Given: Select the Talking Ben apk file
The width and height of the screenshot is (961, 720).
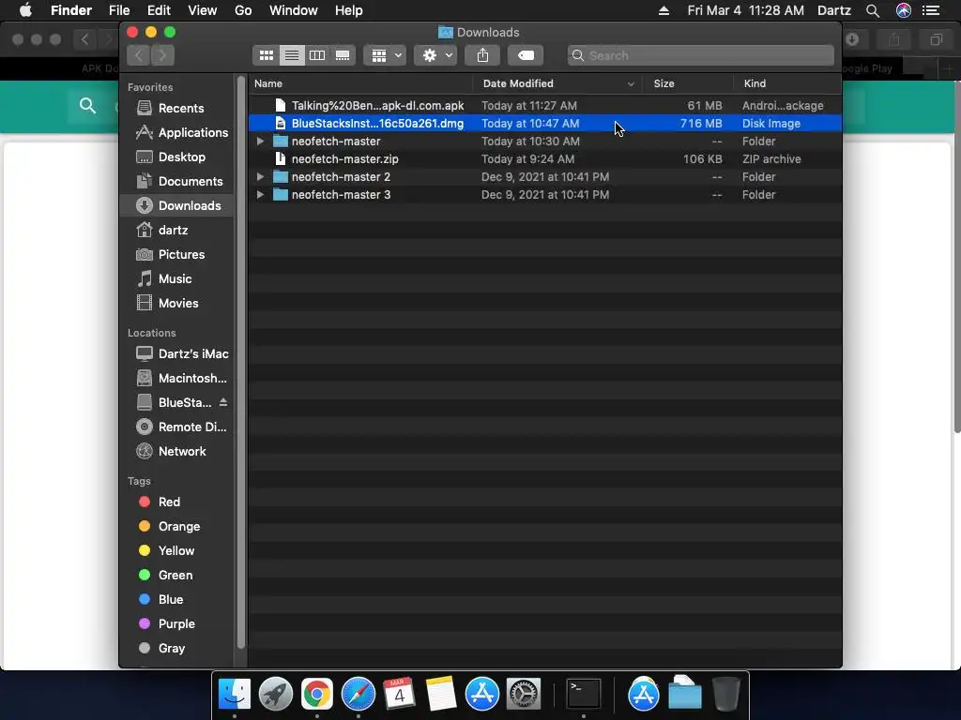Looking at the screenshot, I should click(x=545, y=106).
